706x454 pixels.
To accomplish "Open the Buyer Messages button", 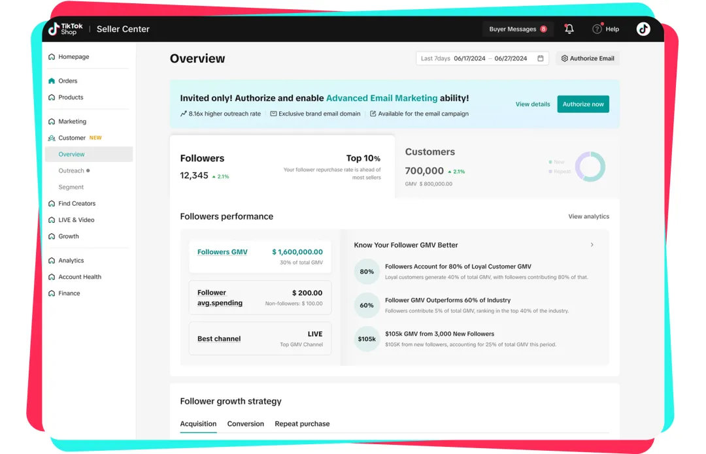I will (518, 29).
